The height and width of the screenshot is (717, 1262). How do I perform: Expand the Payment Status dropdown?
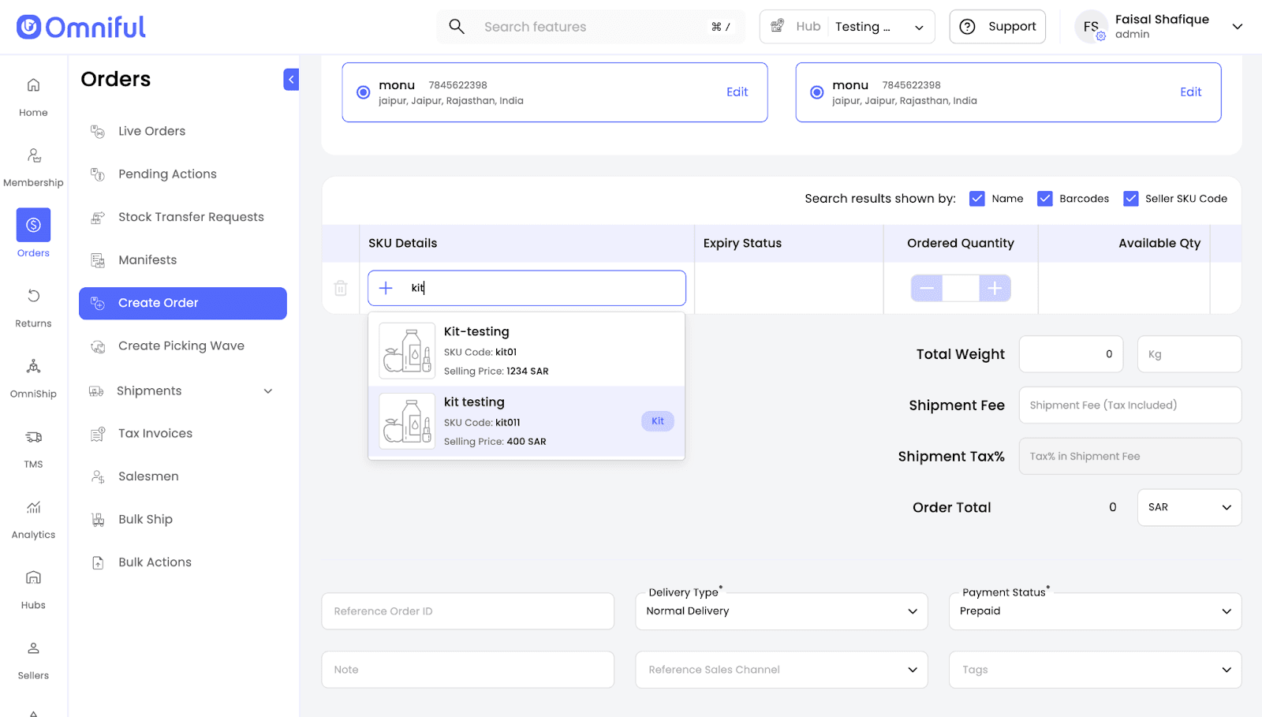coord(1095,611)
